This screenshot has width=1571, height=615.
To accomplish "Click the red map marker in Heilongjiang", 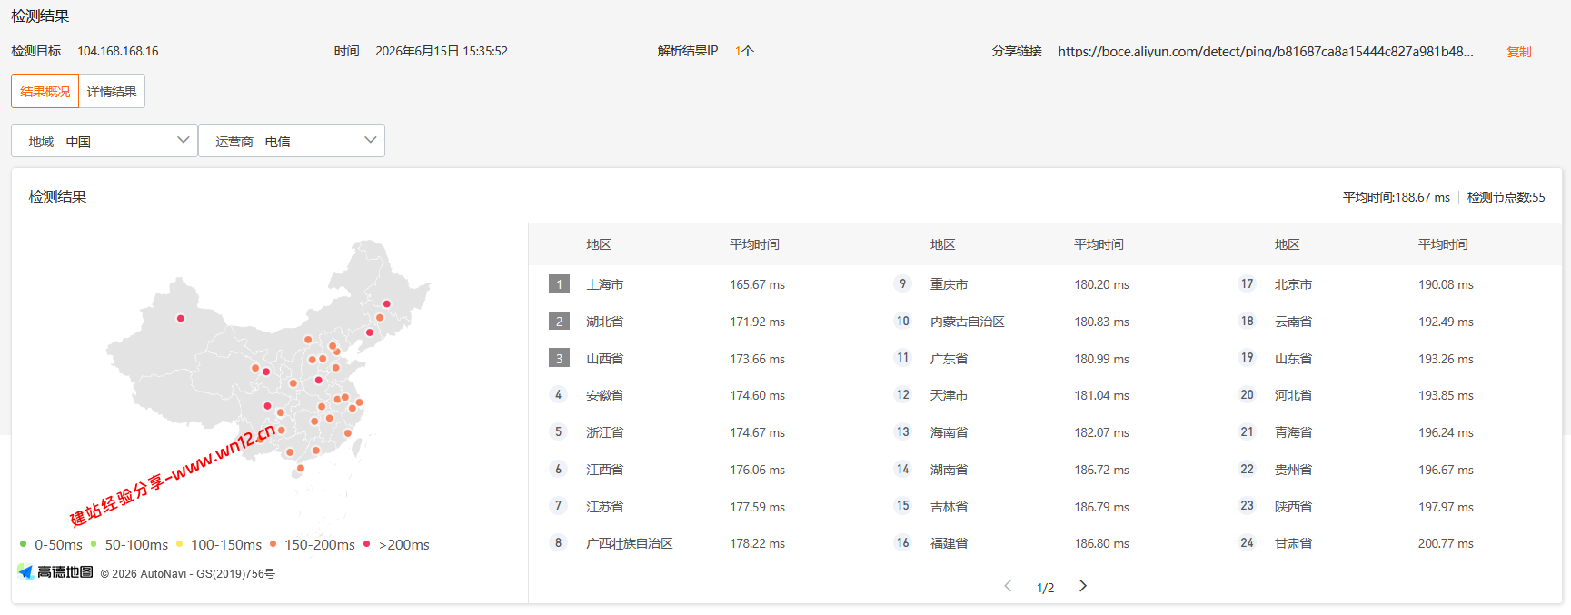I will coord(386,304).
